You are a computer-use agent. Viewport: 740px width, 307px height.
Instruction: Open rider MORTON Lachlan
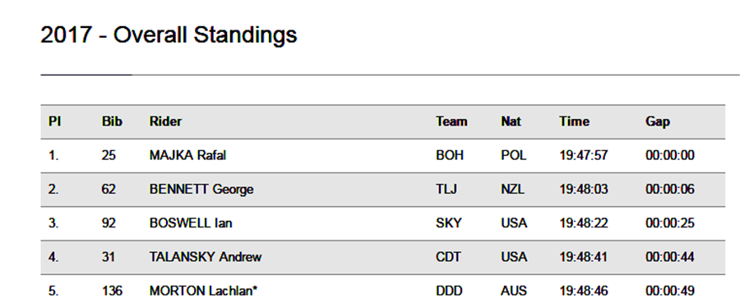pyautogui.click(x=203, y=291)
